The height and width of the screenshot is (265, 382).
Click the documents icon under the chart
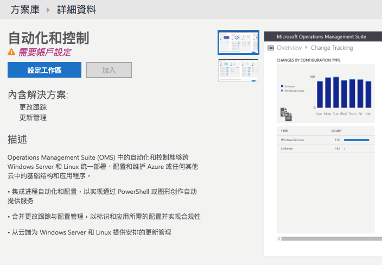(286, 115)
